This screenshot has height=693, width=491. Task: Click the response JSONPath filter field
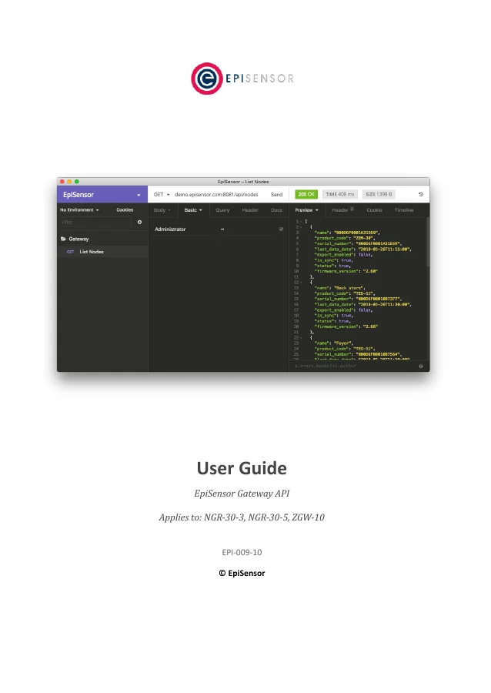pyautogui.click(x=353, y=366)
